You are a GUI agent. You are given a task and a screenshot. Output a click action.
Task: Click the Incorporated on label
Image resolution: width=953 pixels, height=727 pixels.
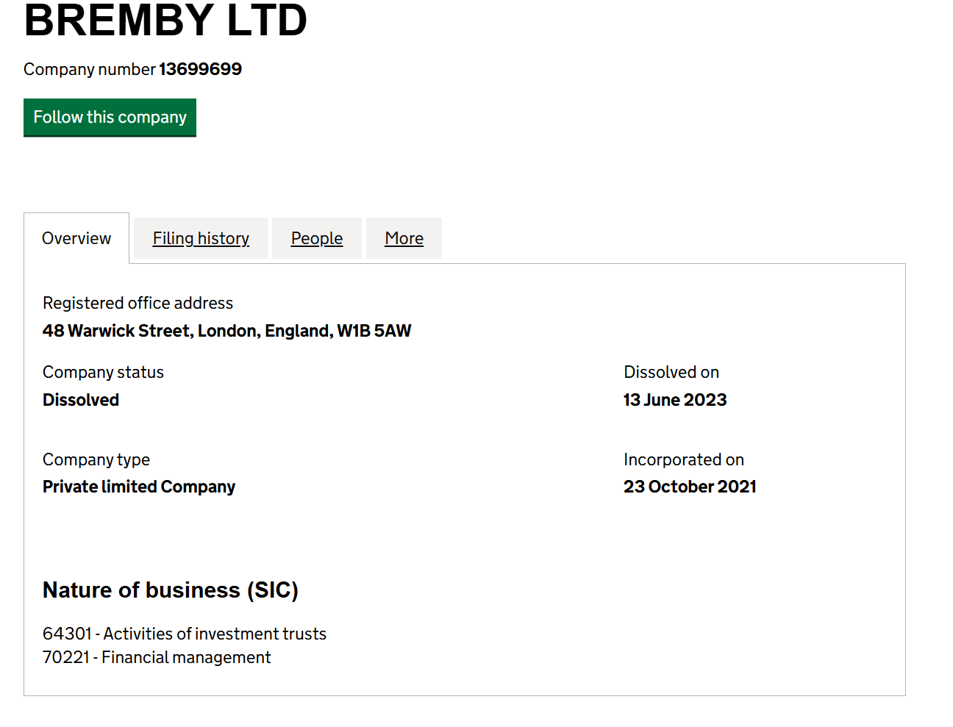(684, 459)
